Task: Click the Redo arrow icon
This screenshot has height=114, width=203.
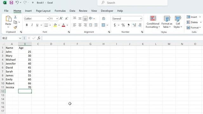Action: 25,3
